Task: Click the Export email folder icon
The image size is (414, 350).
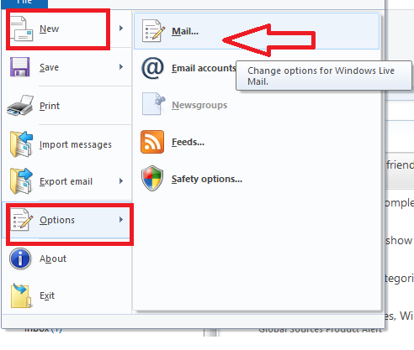Action: (x=21, y=181)
